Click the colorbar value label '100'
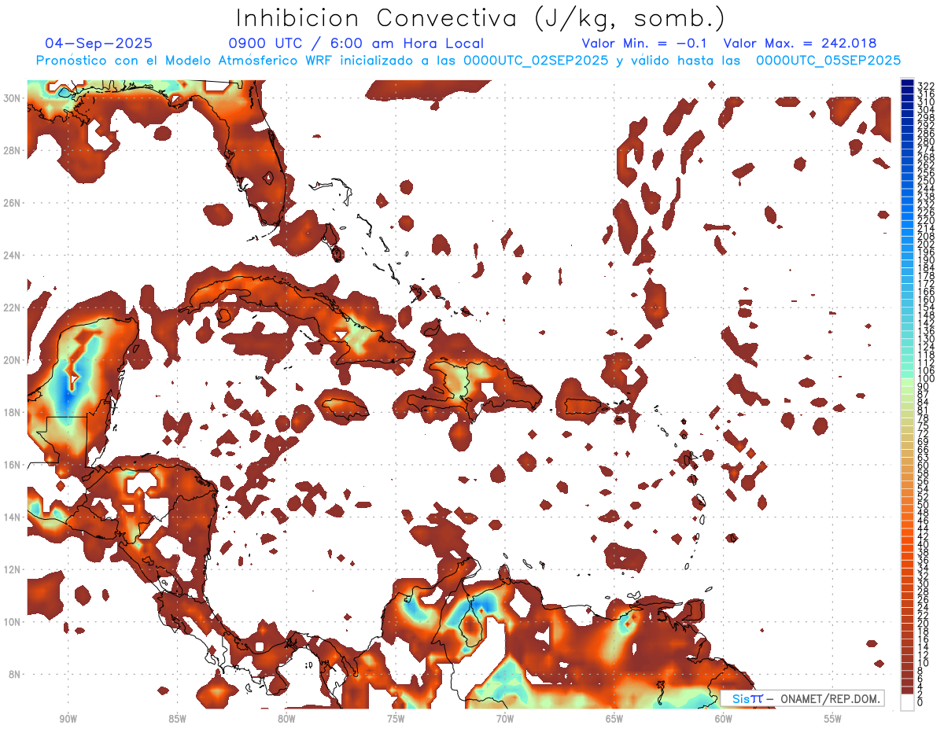944x729 pixels. point(925,379)
